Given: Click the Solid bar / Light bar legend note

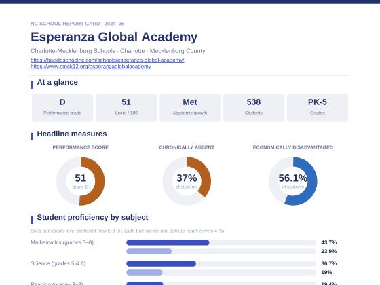Looking at the screenshot, I should tap(128, 231).
